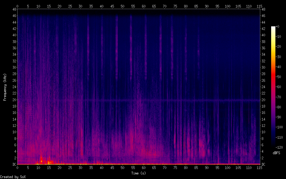Click the 0 second tick on bottom axis
Image resolution: width=286 pixels, height=179 pixels.
point(17,167)
